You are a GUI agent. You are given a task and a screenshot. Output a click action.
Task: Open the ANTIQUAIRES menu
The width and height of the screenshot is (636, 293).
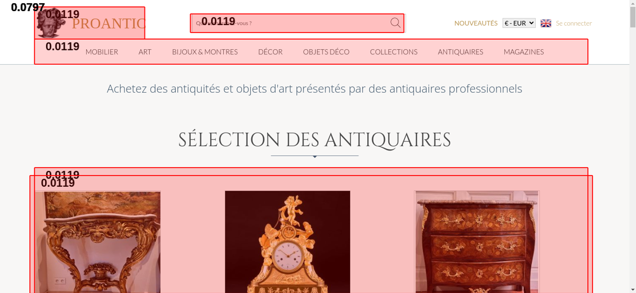tap(460, 52)
